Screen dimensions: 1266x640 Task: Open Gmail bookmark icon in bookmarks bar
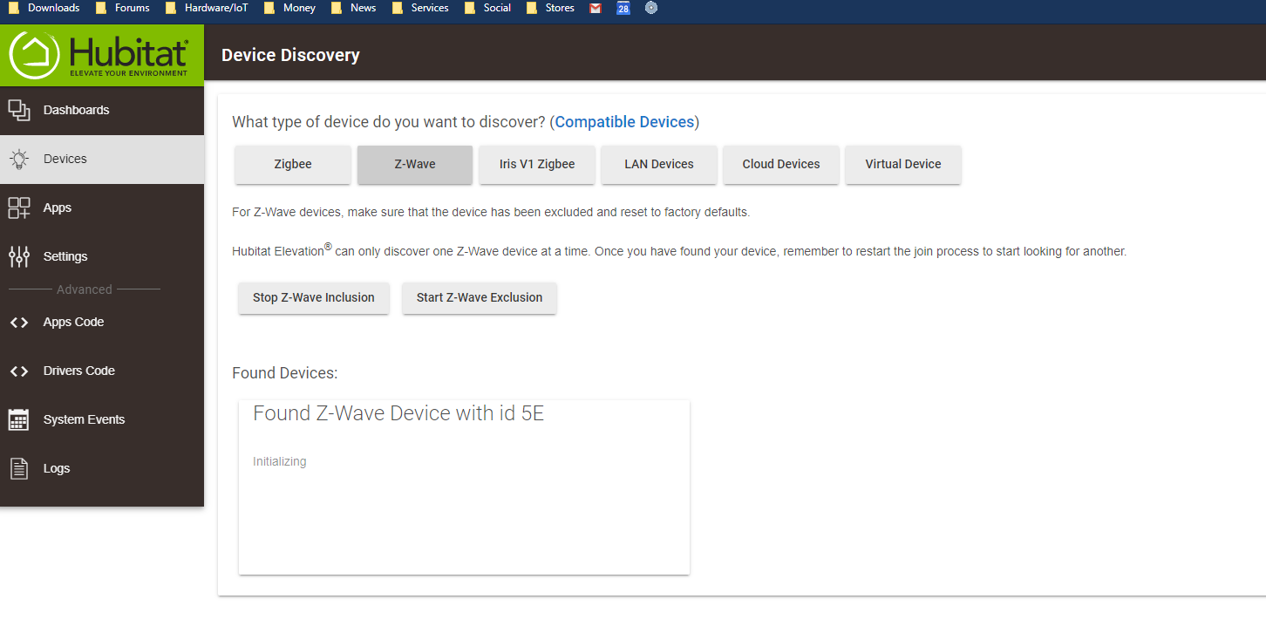tap(596, 8)
